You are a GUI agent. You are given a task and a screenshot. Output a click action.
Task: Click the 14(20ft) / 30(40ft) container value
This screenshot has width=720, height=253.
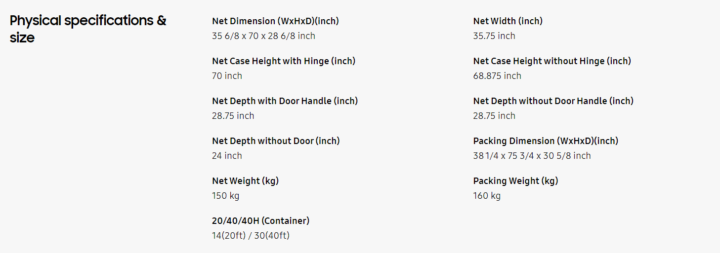point(251,236)
